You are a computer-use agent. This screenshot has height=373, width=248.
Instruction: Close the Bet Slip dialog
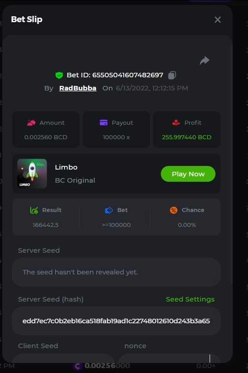click(218, 19)
